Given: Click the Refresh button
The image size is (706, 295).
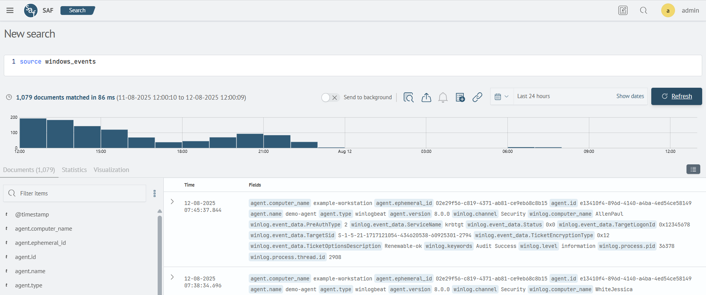Looking at the screenshot, I should pyautogui.click(x=677, y=96).
